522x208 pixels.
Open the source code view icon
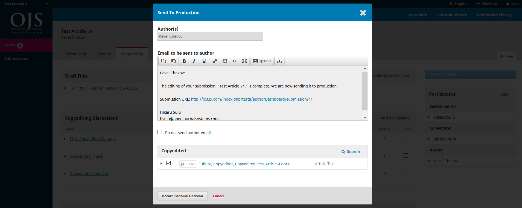click(235, 61)
